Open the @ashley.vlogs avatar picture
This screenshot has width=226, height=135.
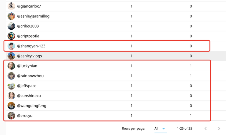click(x=11, y=56)
